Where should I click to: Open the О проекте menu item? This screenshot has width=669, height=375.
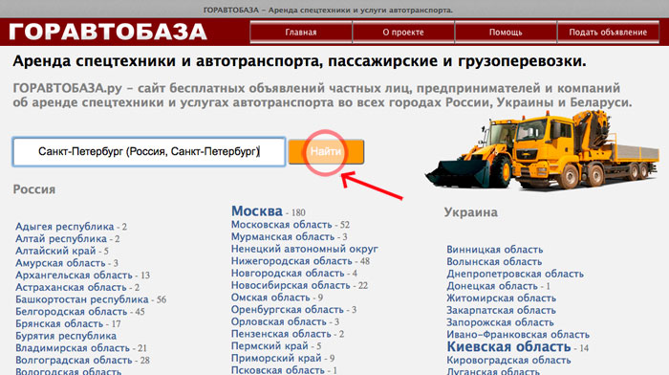[403, 32]
